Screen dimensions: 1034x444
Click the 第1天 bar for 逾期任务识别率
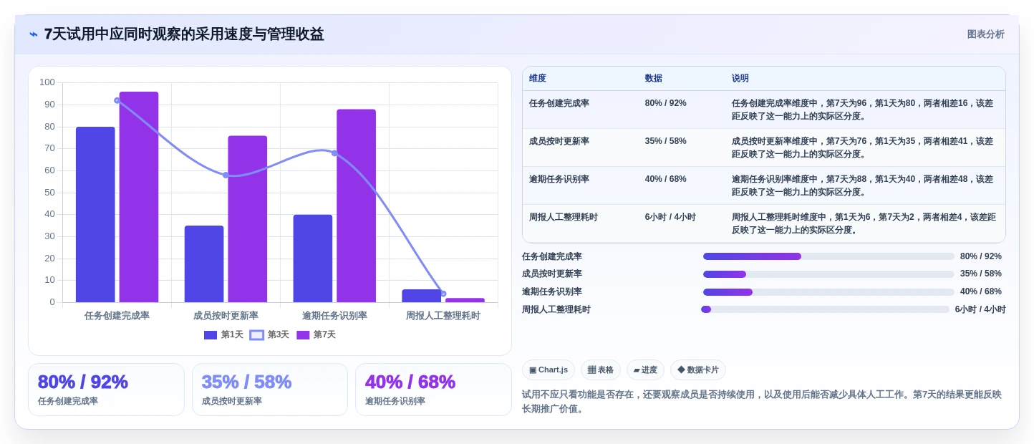[x=313, y=259]
